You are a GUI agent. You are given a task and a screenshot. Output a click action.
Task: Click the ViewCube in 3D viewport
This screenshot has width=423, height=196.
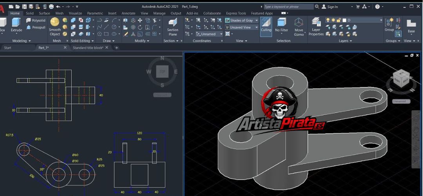coord(402,79)
